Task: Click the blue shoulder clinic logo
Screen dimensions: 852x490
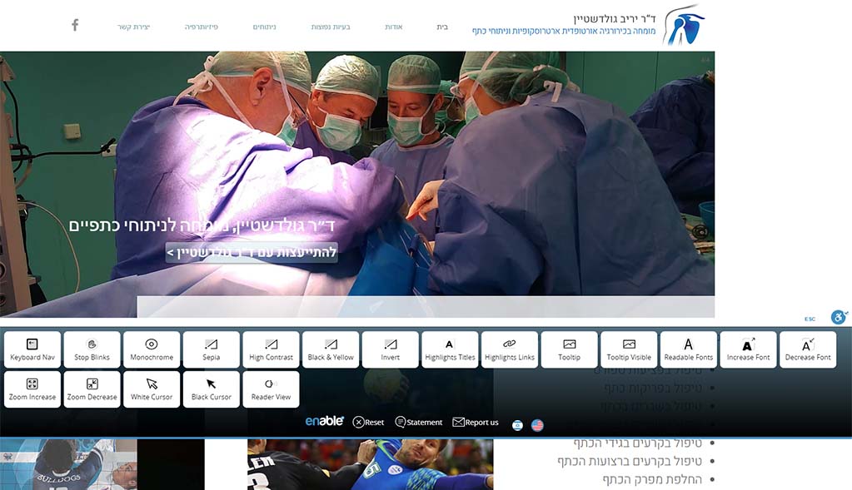Action: click(x=684, y=25)
